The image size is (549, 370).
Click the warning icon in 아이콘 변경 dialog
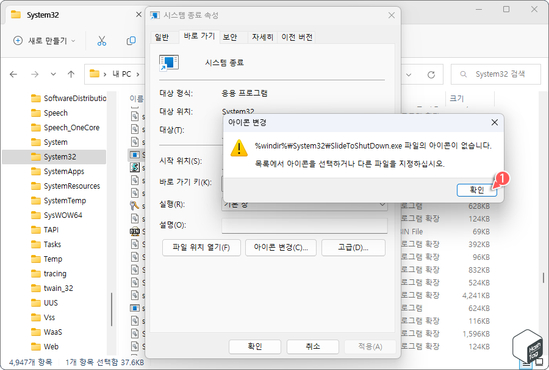pos(239,148)
